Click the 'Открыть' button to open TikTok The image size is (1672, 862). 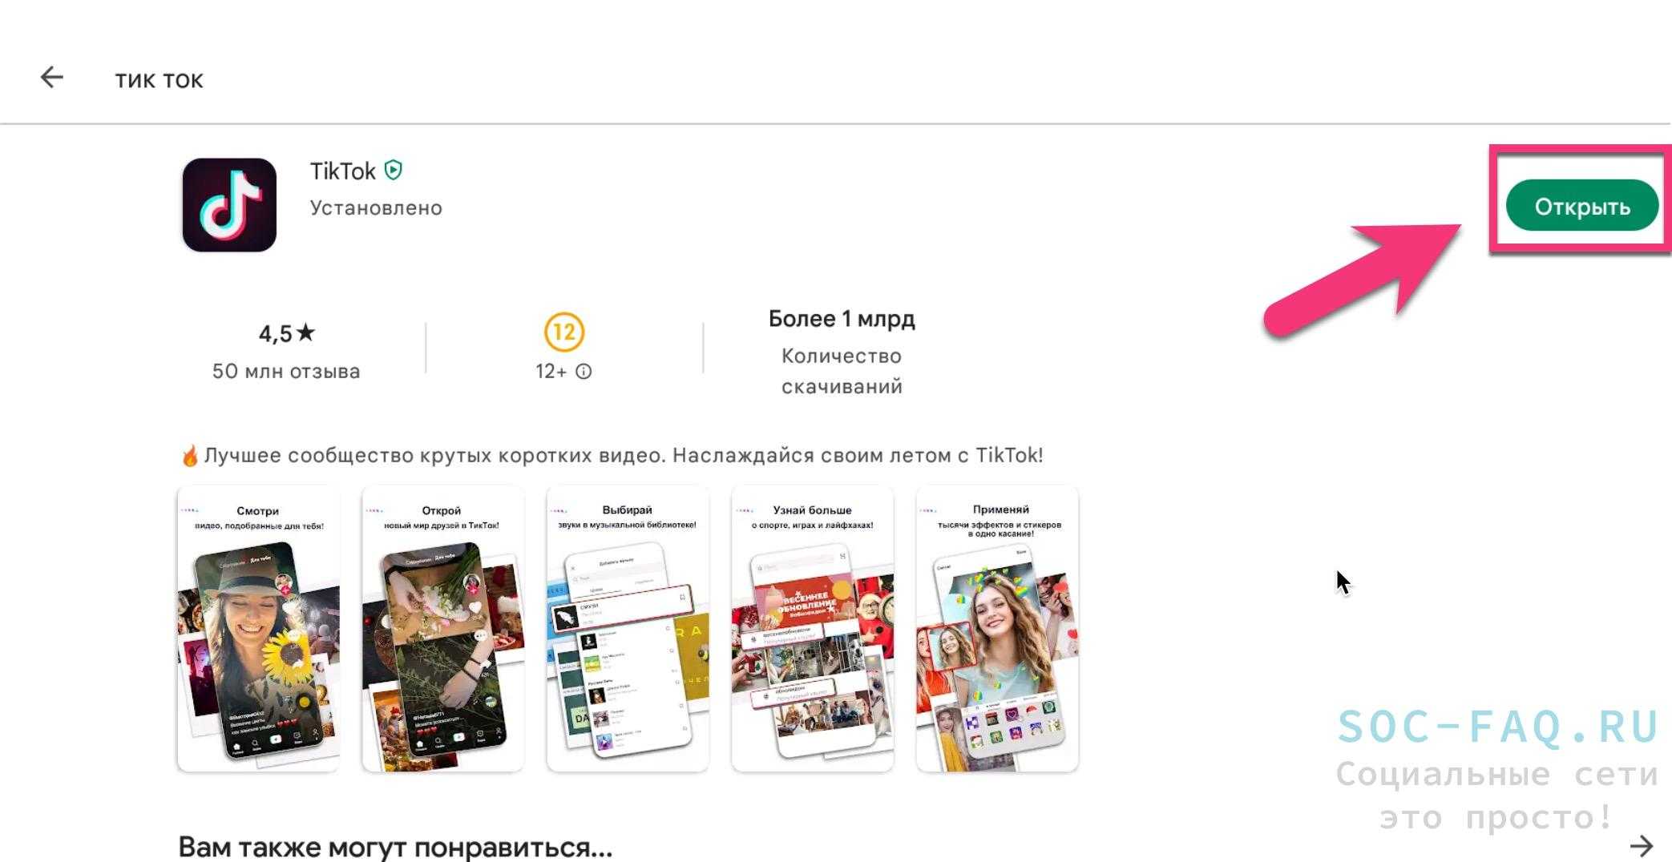(1581, 206)
